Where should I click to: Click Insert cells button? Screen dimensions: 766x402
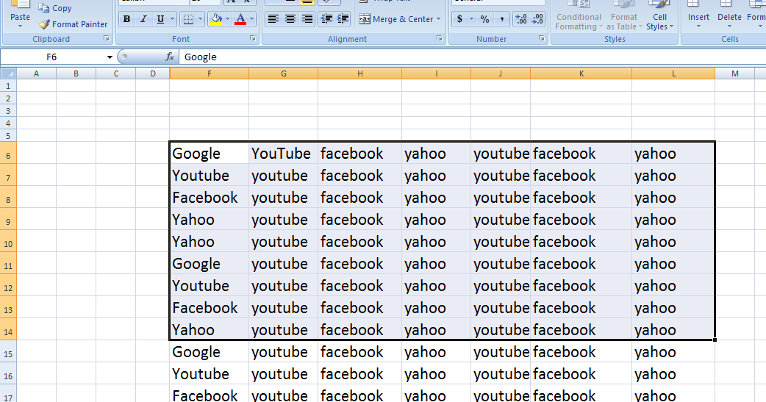pyautogui.click(x=698, y=15)
